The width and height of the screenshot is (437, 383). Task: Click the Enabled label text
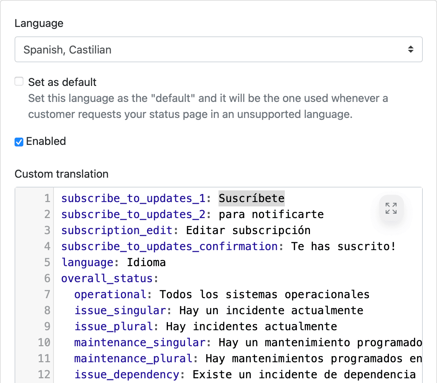click(46, 141)
